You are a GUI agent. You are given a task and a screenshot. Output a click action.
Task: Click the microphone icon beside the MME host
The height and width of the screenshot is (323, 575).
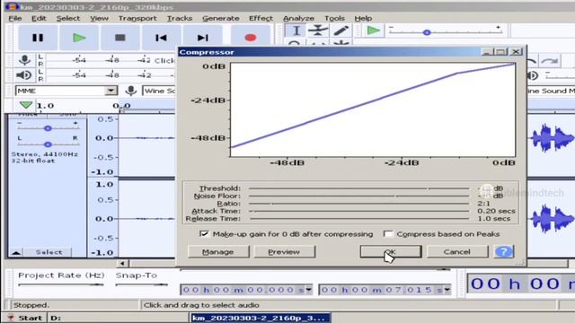(131, 91)
